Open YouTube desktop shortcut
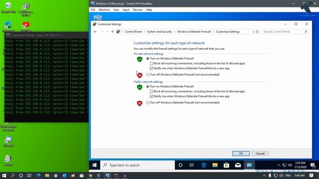 pyautogui.click(x=26, y=26)
